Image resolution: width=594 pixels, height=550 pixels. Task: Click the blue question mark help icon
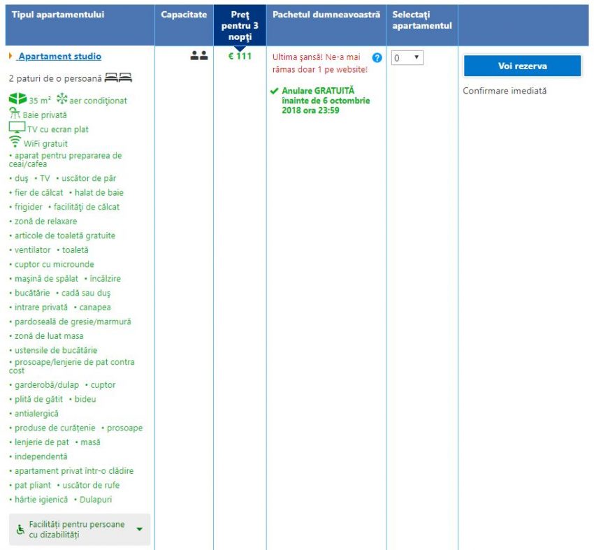pyautogui.click(x=377, y=58)
